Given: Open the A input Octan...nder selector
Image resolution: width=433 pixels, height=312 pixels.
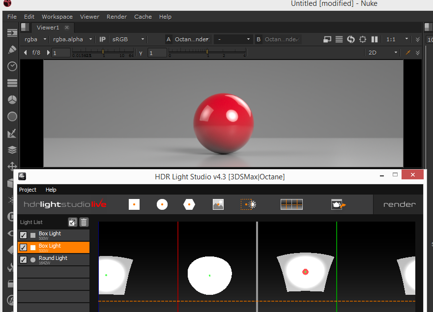Looking at the screenshot, I should click(192, 39).
